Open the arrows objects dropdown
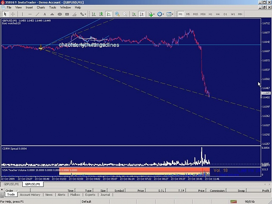This screenshot has width=272, height=204. 83,14
